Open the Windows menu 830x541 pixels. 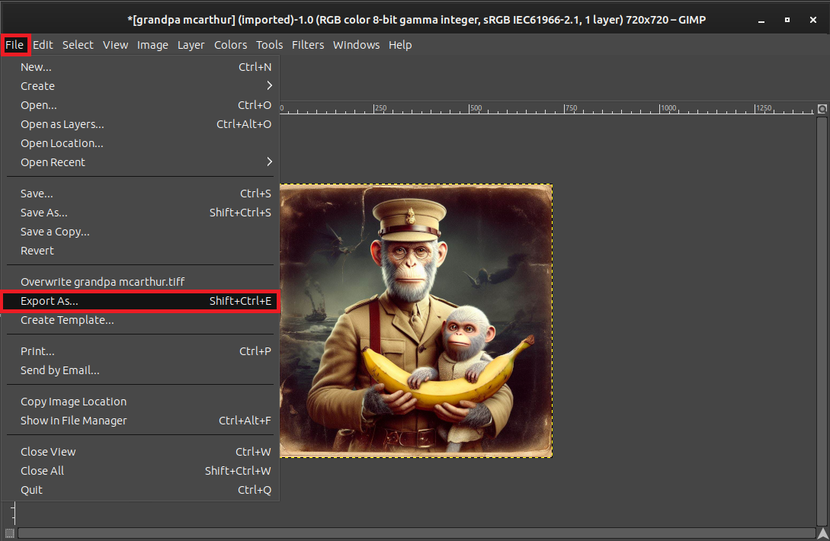(x=356, y=45)
